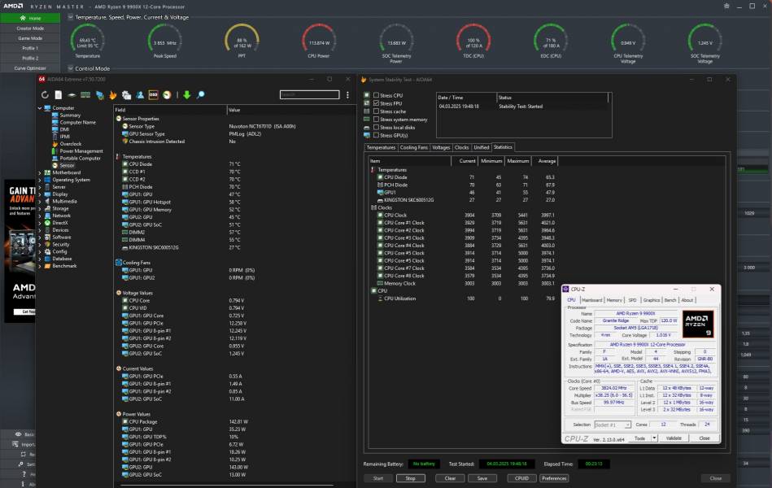Click the flame icon in Stability Test title bar
This screenshot has height=488, width=772.
pyautogui.click(x=364, y=79)
